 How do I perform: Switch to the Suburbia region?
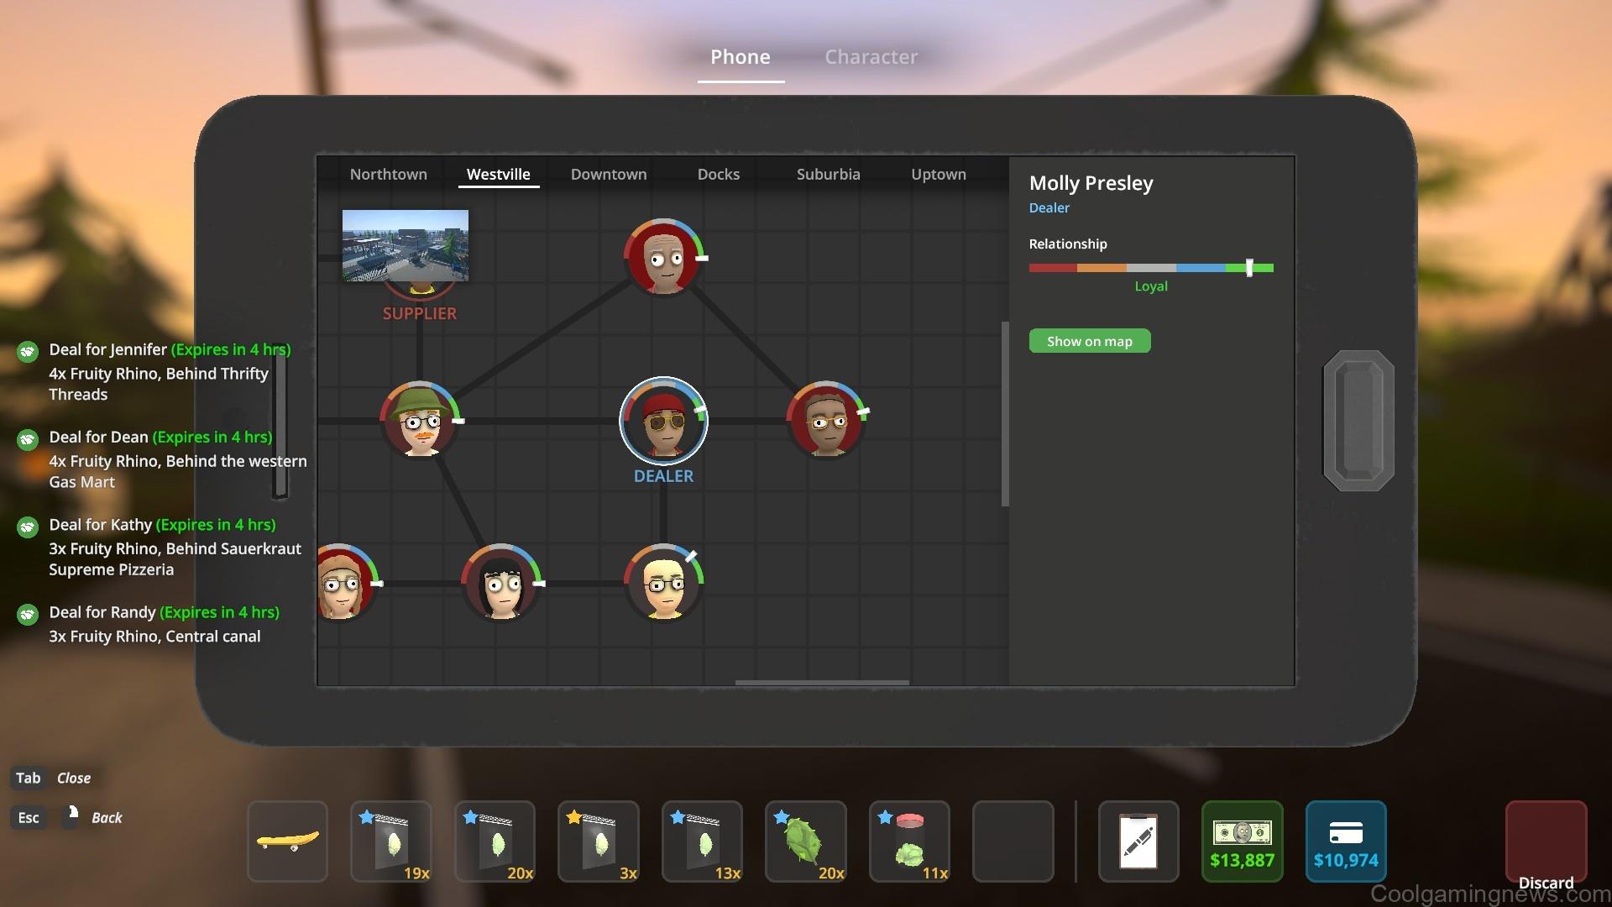[x=828, y=174]
